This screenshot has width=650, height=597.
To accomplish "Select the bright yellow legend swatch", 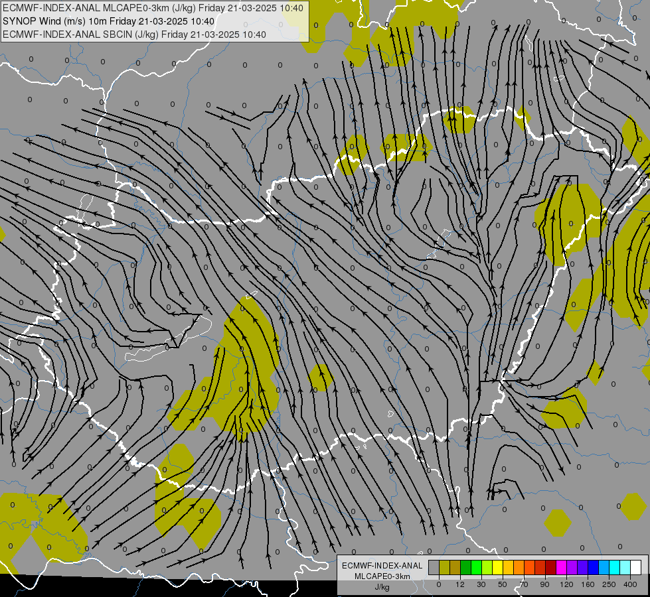I will click(498, 567).
